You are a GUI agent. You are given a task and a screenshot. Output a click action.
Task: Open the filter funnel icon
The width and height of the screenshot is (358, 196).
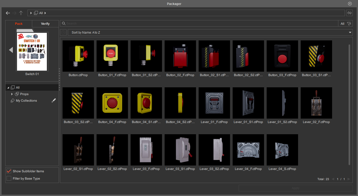pos(349,24)
